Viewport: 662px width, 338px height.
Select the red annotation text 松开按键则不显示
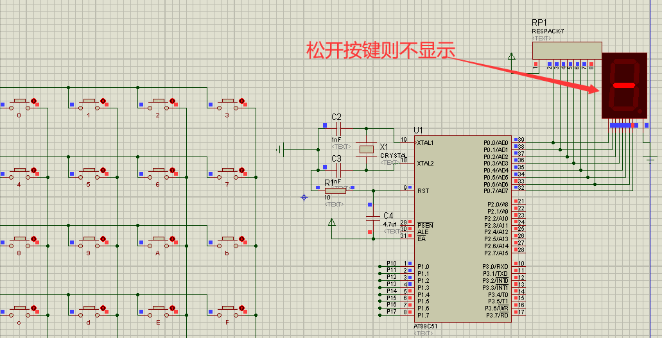(x=380, y=51)
